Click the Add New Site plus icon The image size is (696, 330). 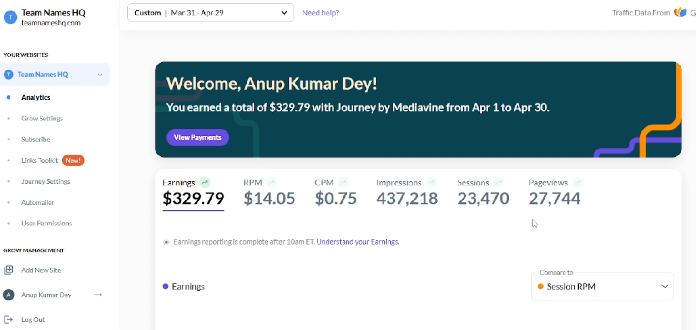click(9, 270)
